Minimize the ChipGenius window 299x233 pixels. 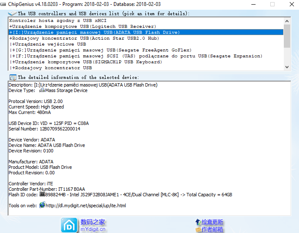[253, 4]
